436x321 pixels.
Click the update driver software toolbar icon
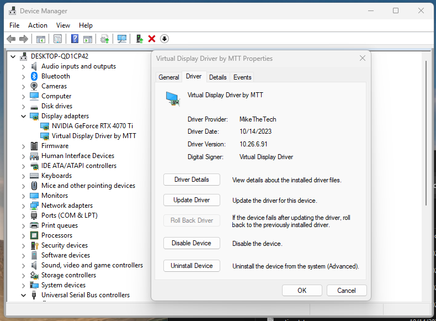point(105,39)
